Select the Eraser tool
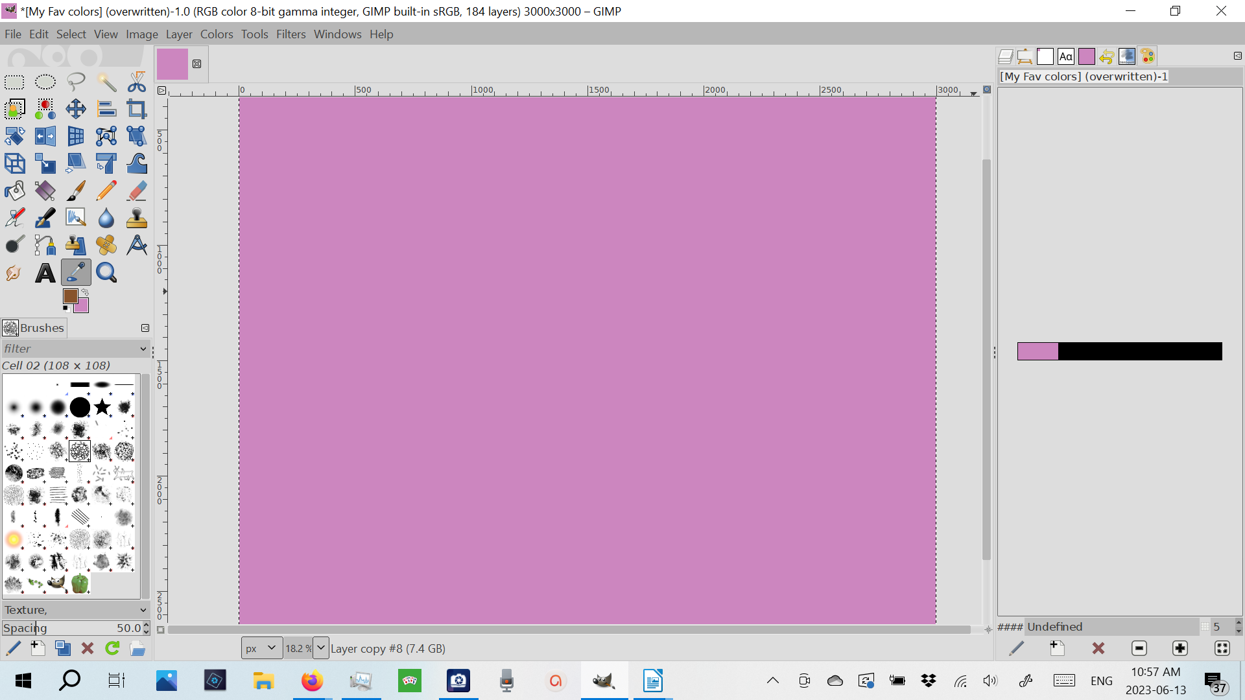Image resolution: width=1245 pixels, height=700 pixels. pos(137,191)
